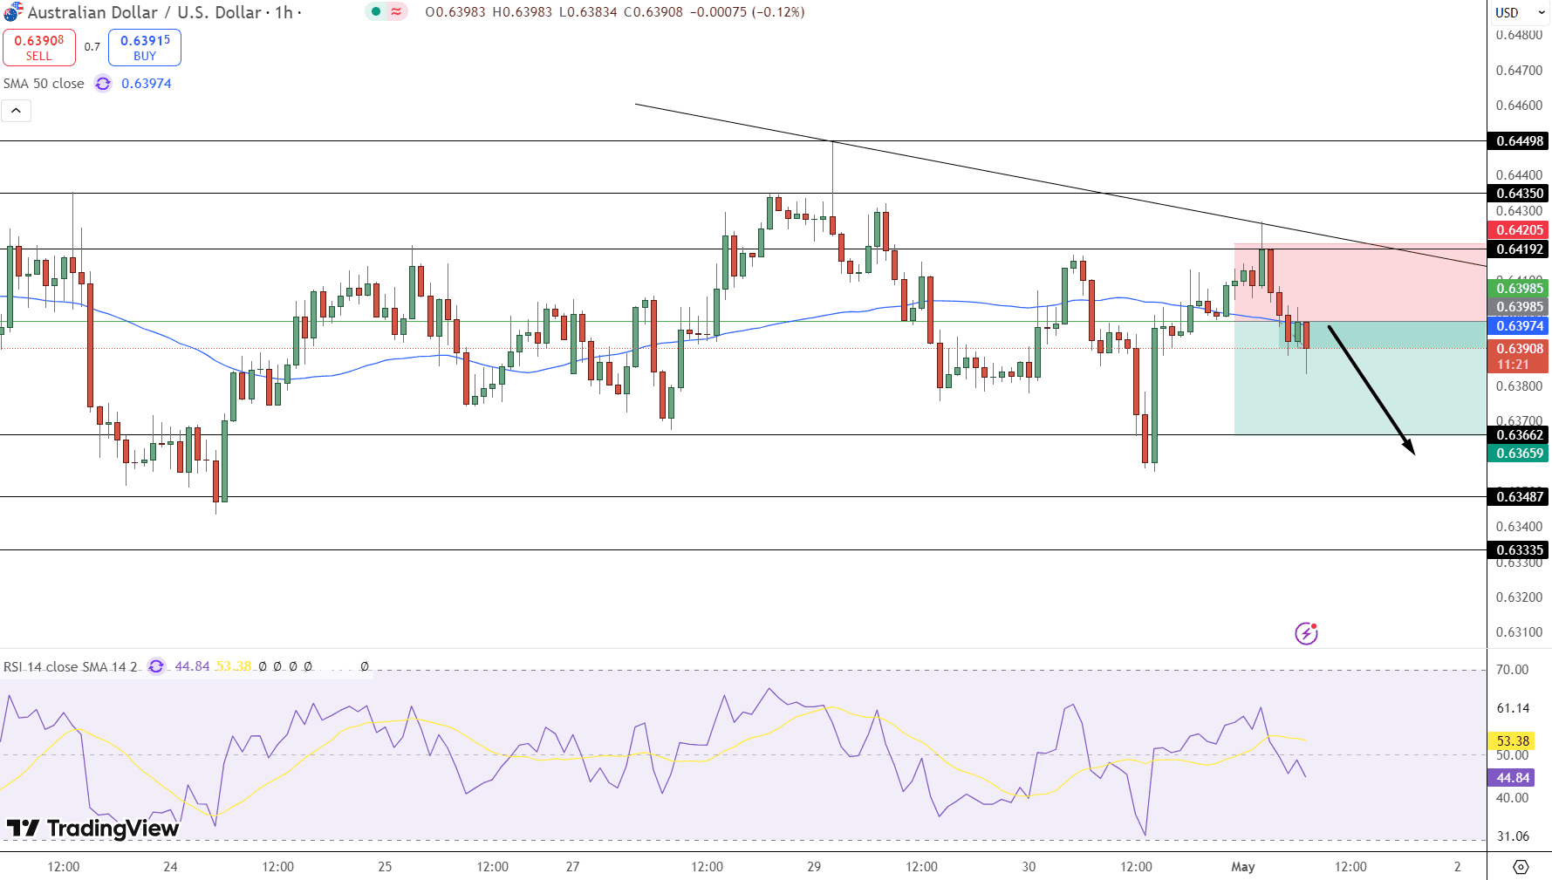Image resolution: width=1552 pixels, height=880 pixels.
Task: Select the RSI 14 close SMA 14 label
Action: (70, 666)
